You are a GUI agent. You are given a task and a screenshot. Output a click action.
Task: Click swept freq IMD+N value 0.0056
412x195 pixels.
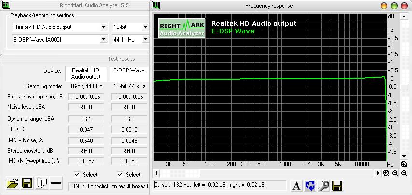(129, 161)
